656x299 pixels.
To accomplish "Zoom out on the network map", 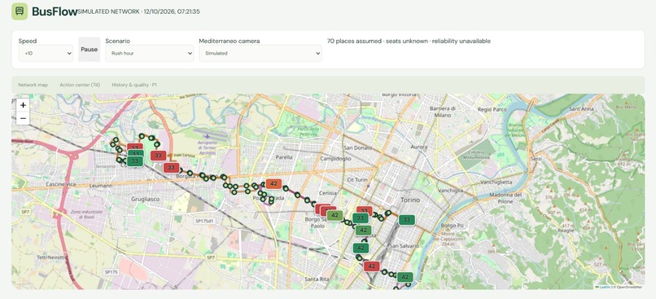I will click(x=23, y=118).
